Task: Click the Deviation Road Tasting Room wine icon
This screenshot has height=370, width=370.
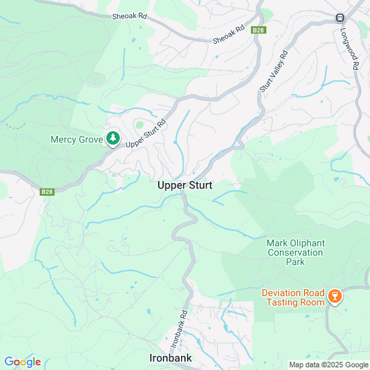Action: coord(335,297)
